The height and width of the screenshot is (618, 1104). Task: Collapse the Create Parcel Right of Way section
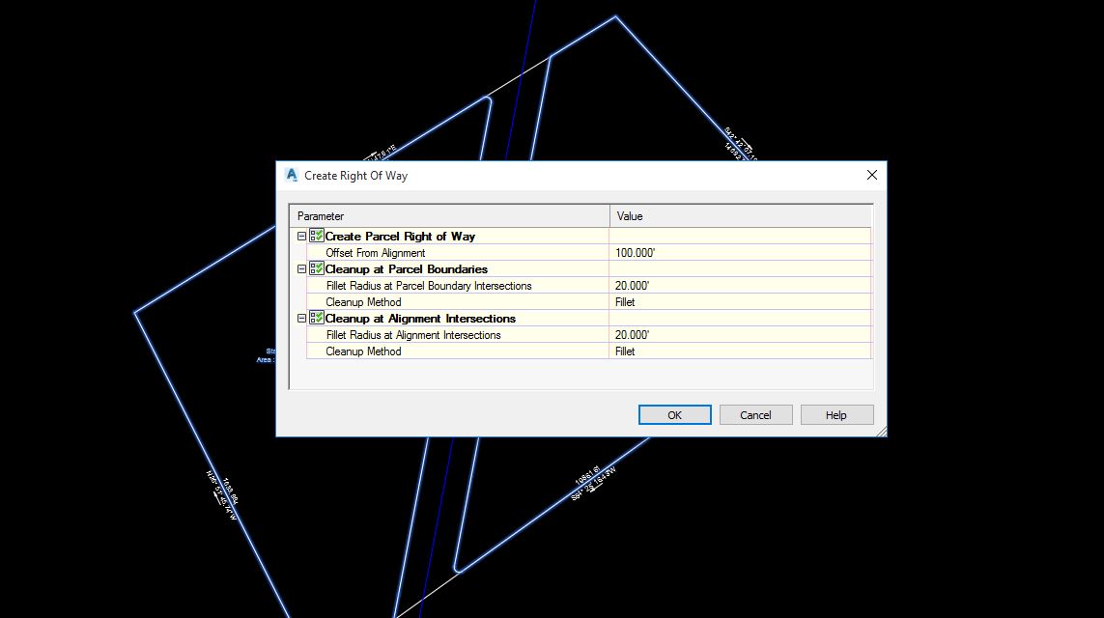pos(301,235)
